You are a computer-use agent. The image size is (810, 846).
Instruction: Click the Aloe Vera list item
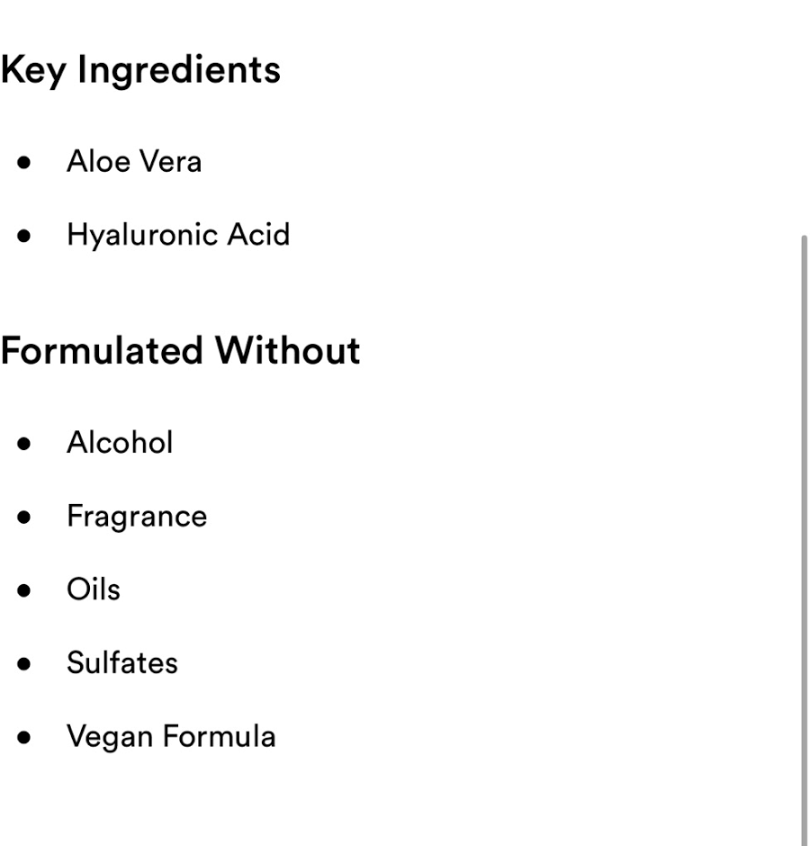pyautogui.click(x=134, y=162)
